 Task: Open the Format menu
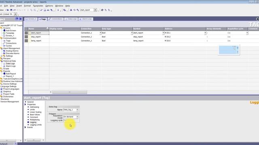click(28, 6)
